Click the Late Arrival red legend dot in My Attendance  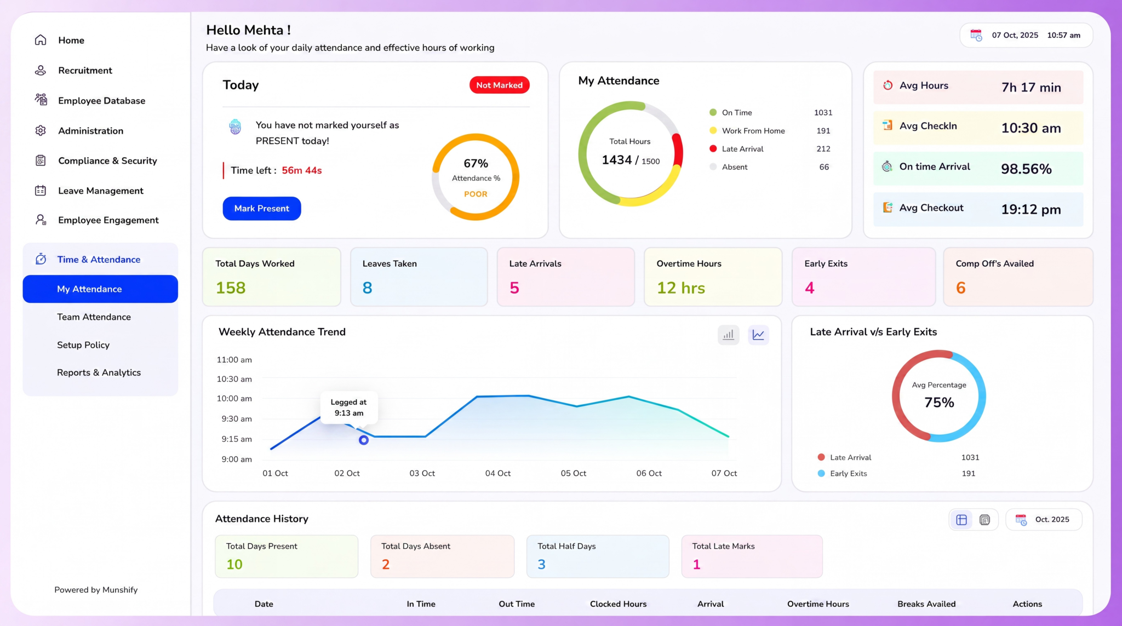click(713, 148)
